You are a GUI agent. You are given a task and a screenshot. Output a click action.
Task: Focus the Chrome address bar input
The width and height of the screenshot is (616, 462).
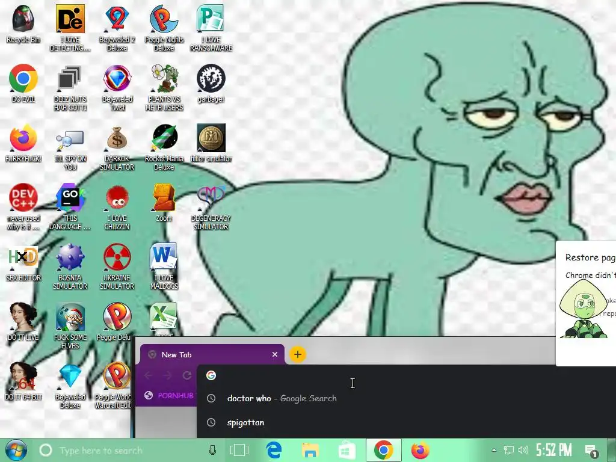(x=407, y=375)
